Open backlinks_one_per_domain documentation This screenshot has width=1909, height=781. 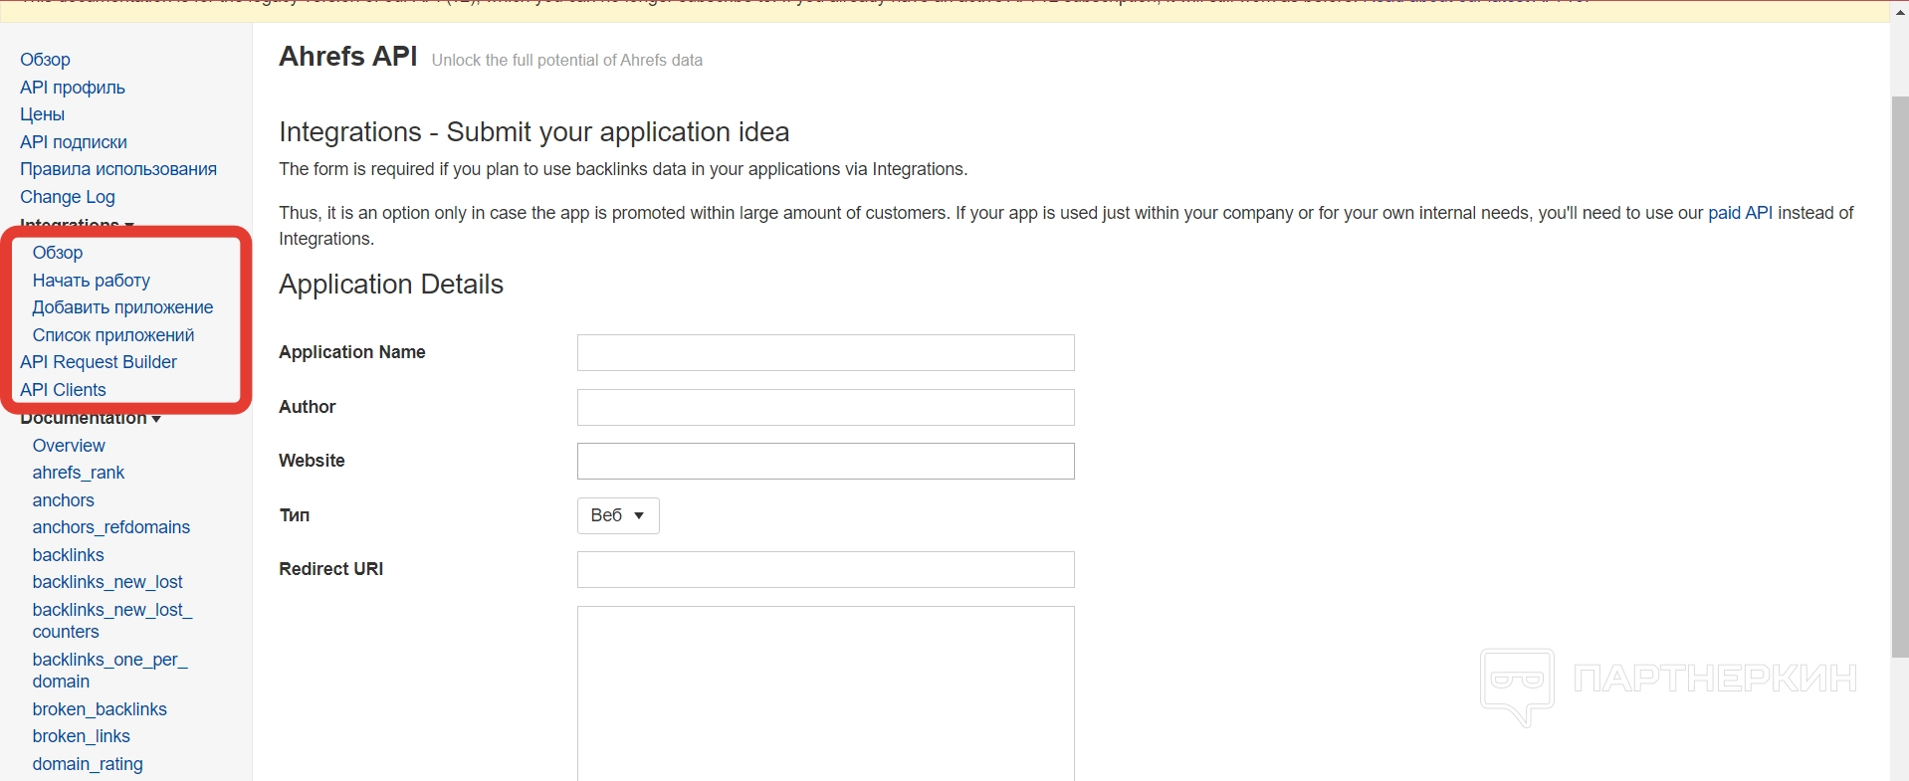(109, 671)
